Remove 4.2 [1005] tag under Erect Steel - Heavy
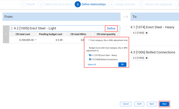The height and width of the screenshot is (109, 179). pyautogui.click(x=146, y=33)
